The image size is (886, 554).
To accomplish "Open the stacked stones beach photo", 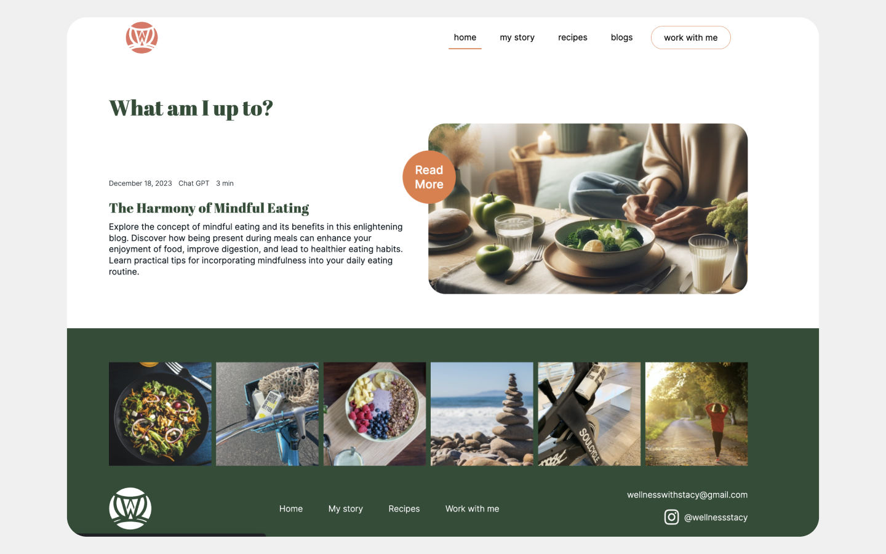I will [482, 414].
